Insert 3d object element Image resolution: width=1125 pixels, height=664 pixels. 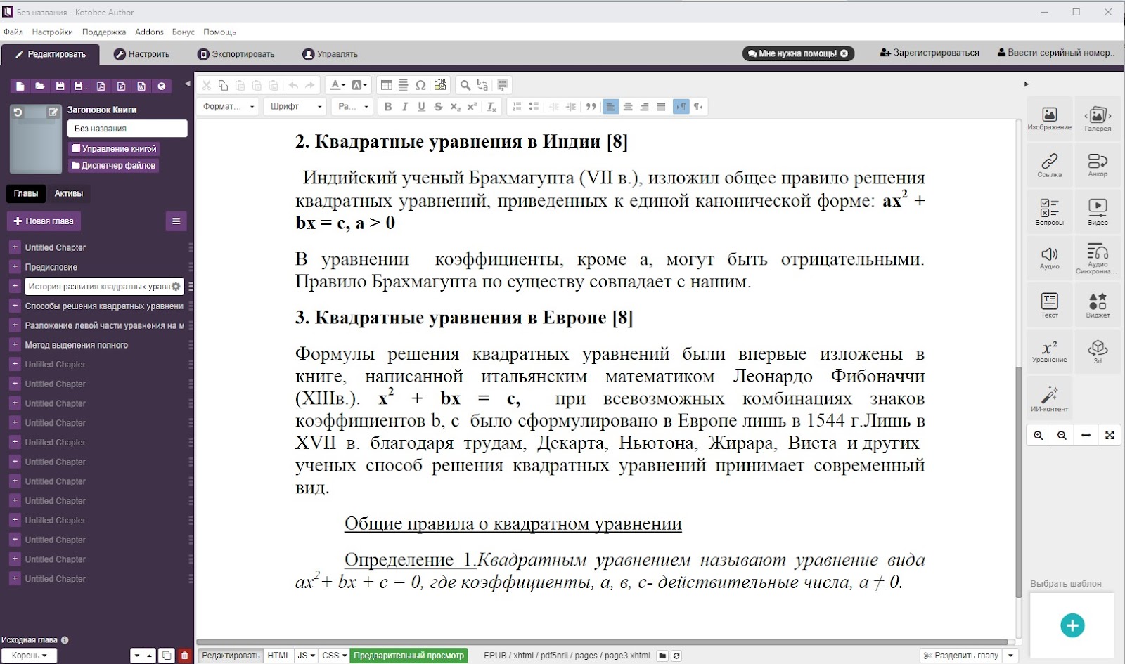1098,350
